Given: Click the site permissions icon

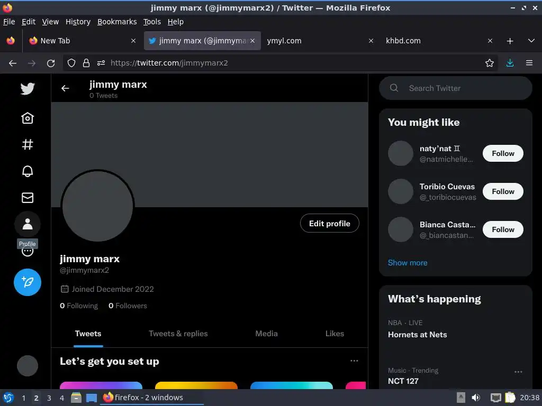Looking at the screenshot, I should [101, 63].
